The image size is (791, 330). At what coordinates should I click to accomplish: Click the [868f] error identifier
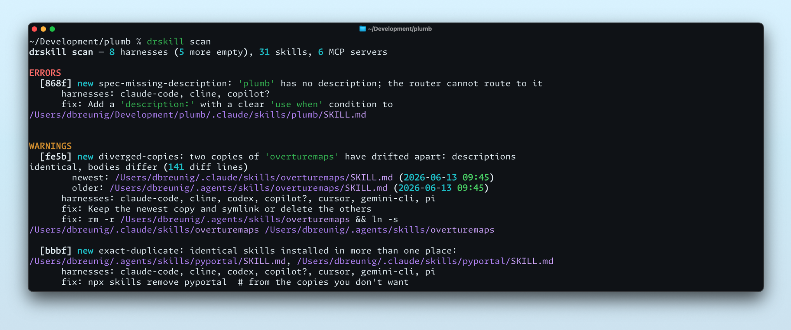[56, 83]
